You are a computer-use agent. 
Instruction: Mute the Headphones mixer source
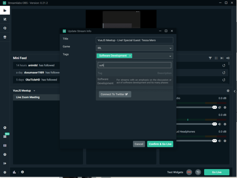click(x=219, y=141)
